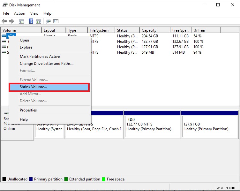Click the 204.54 GB capacity cell

(150, 36)
